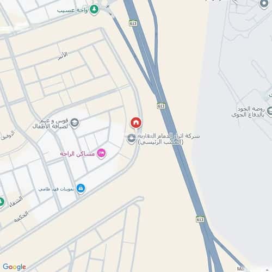
Task: Click the الشفاء street name
Action: point(16,202)
